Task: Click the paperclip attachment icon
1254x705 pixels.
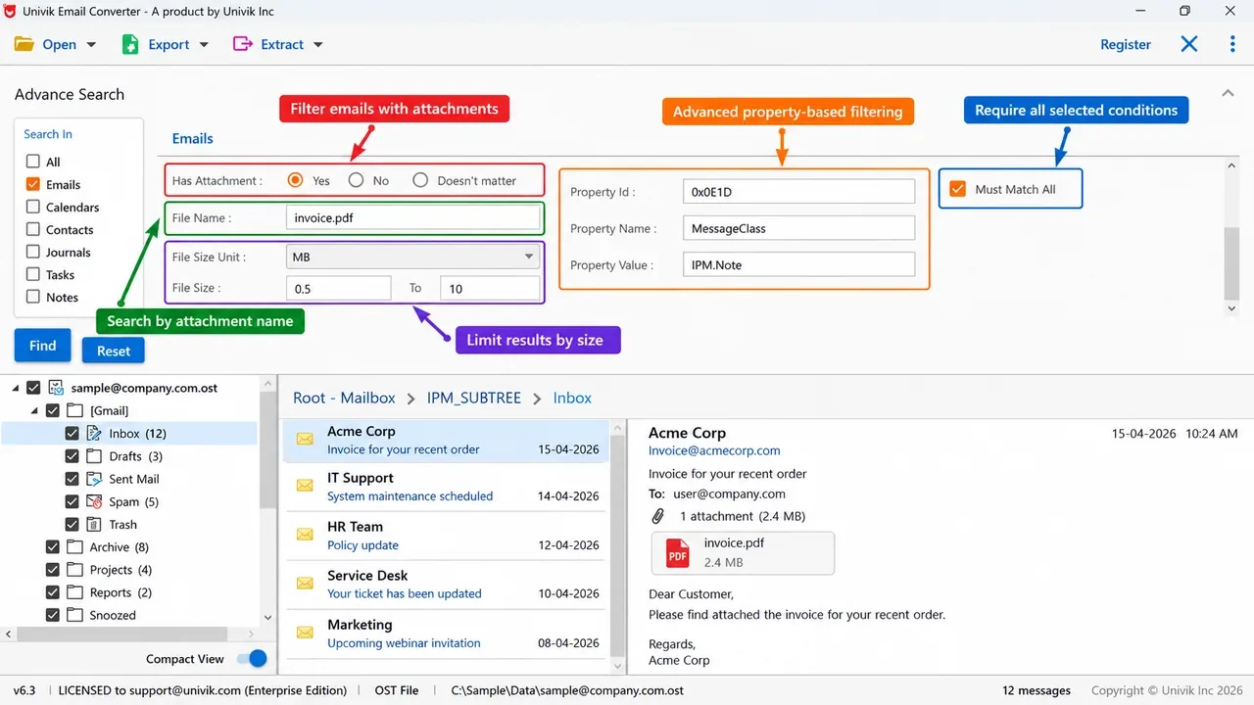Action: (x=658, y=516)
